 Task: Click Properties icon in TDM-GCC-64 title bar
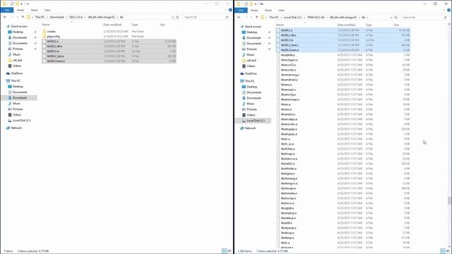pos(246,4)
